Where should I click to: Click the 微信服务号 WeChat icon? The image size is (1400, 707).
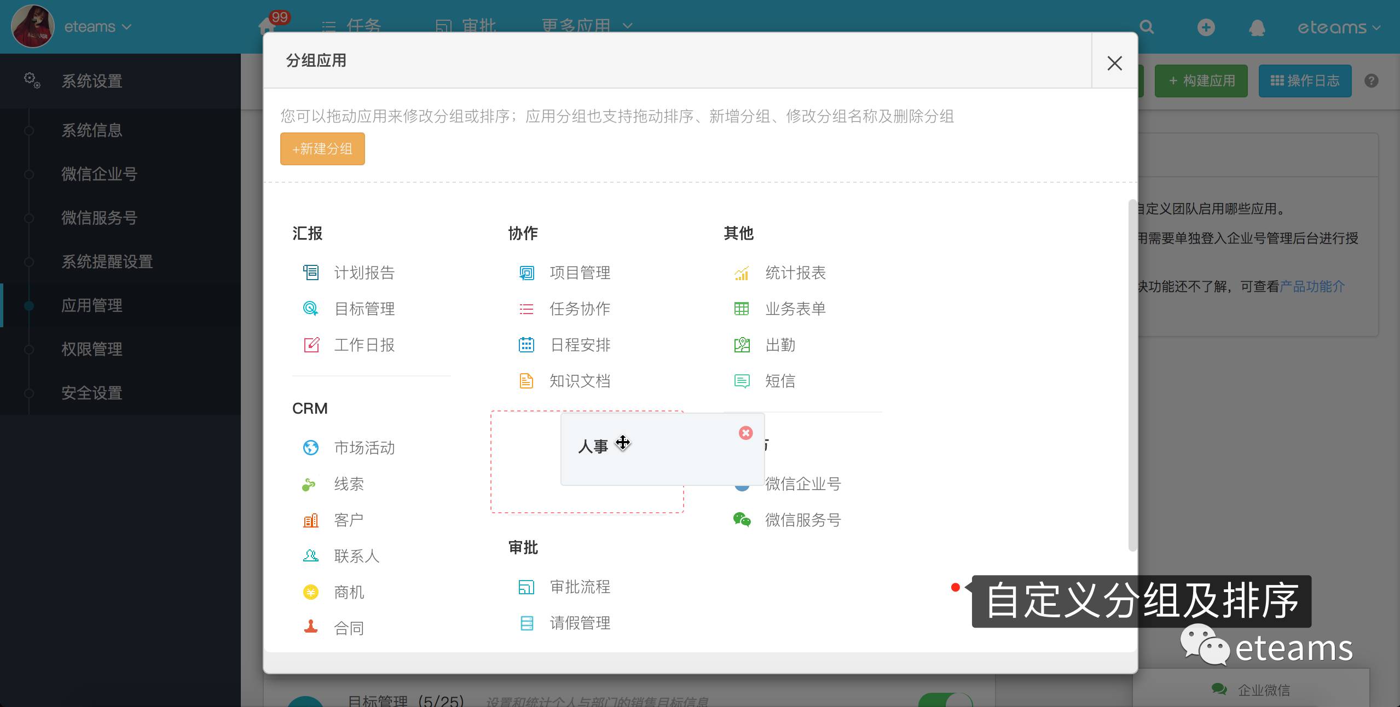click(742, 520)
